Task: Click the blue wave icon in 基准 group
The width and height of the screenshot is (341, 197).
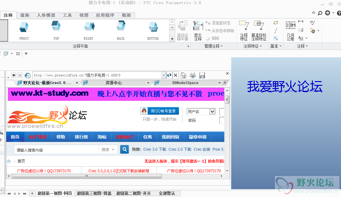Action: (276, 39)
